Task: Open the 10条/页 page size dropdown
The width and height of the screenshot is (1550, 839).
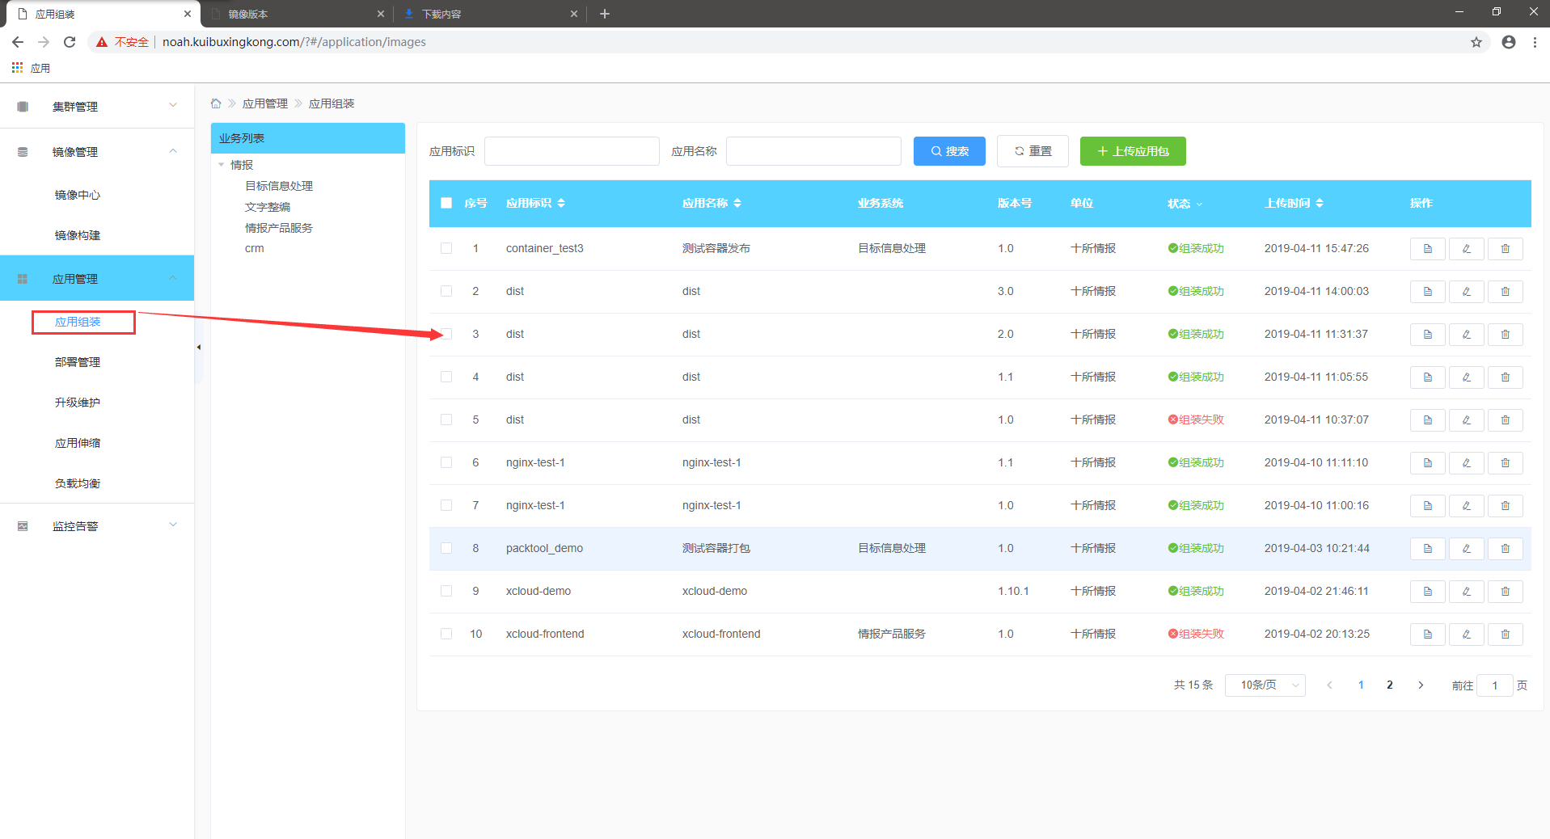Action: (1265, 685)
